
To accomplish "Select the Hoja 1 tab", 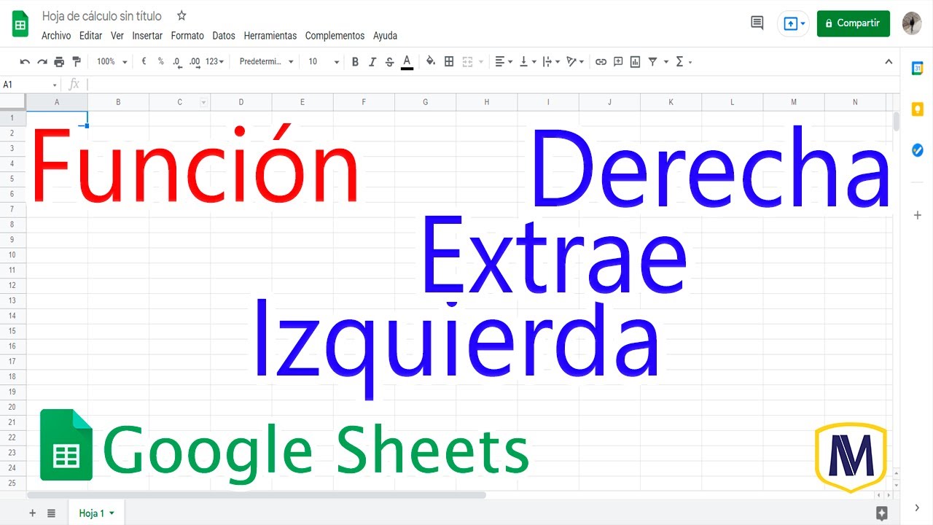I will point(96,513).
